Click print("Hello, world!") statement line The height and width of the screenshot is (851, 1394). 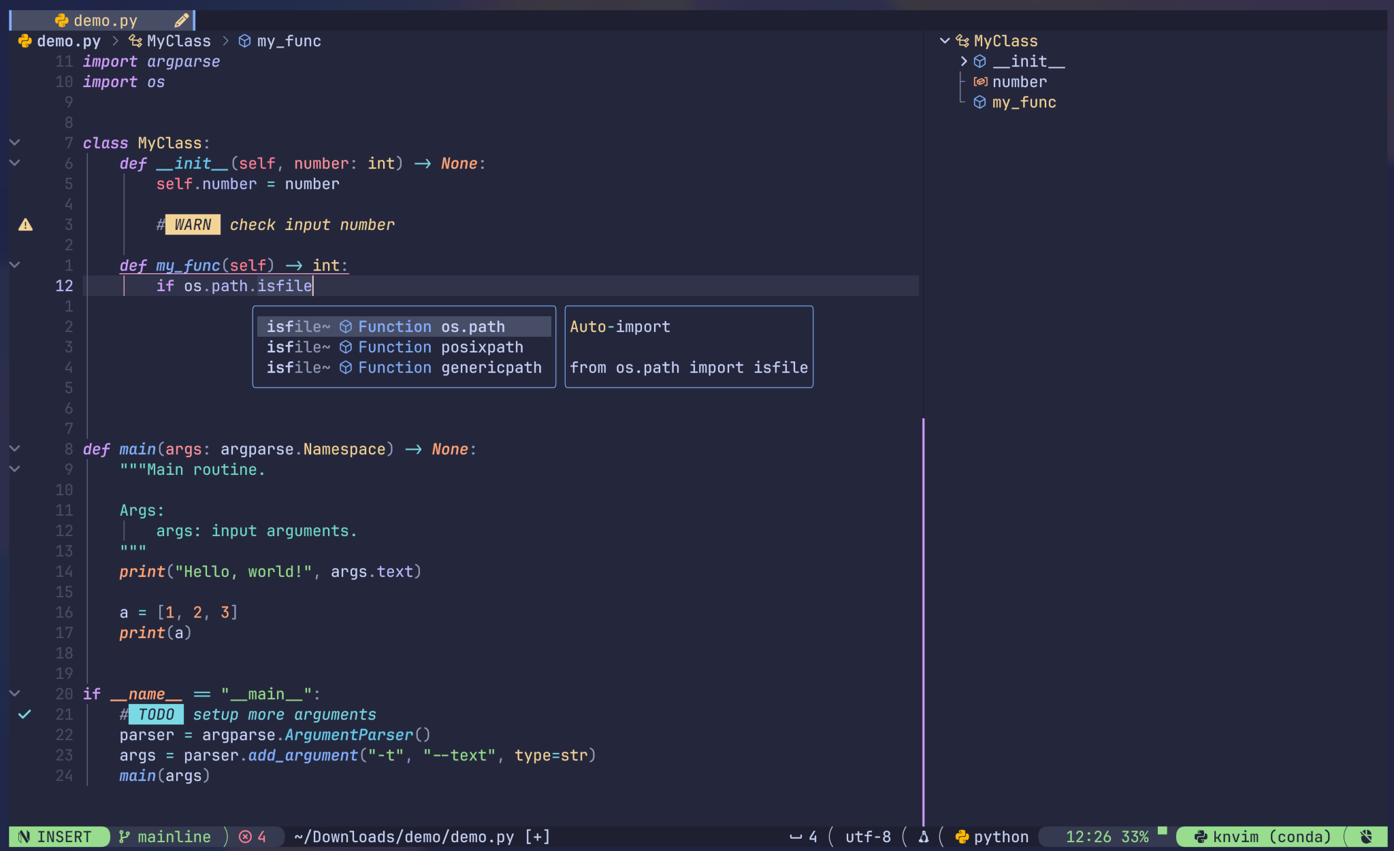[270, 571]
